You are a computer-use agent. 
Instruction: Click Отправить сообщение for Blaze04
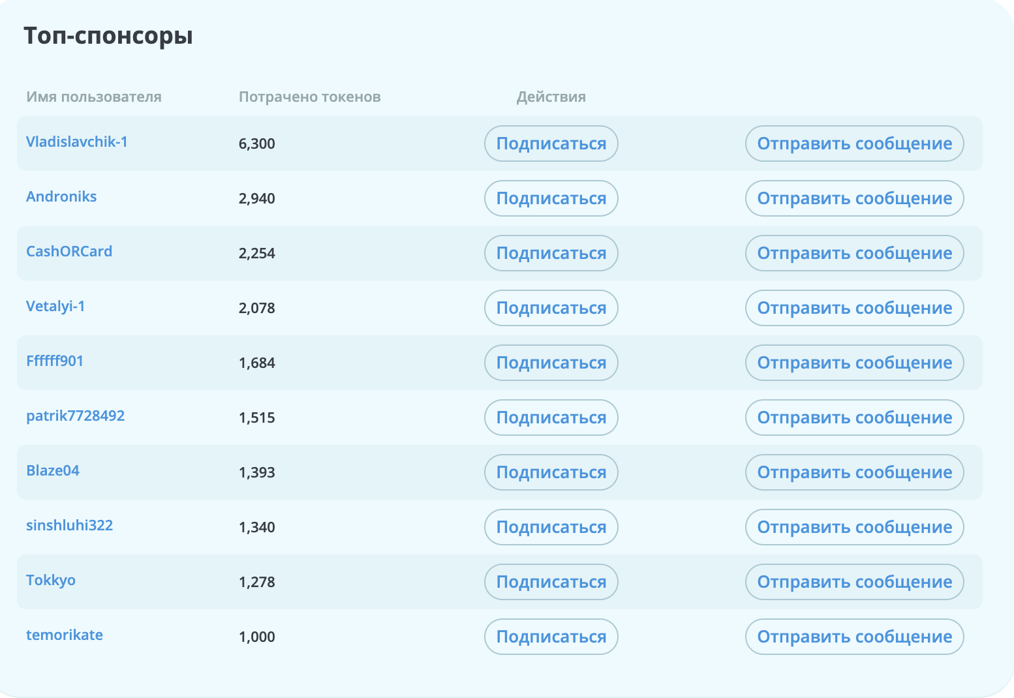click(x=855, y=472)
